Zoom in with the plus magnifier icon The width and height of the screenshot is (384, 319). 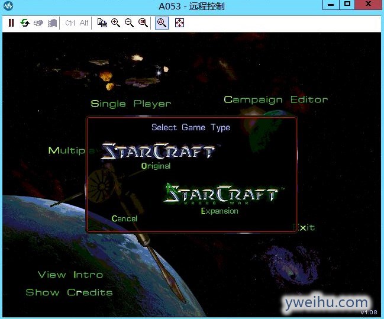click(x=115, y=22)
